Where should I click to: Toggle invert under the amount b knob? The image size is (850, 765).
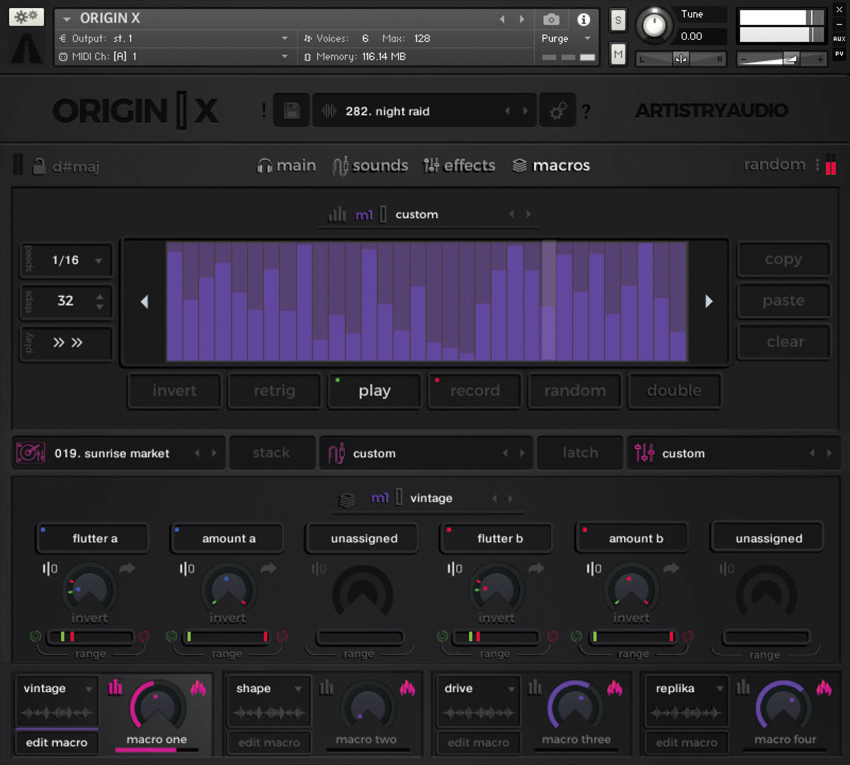(x=631, y=618)
